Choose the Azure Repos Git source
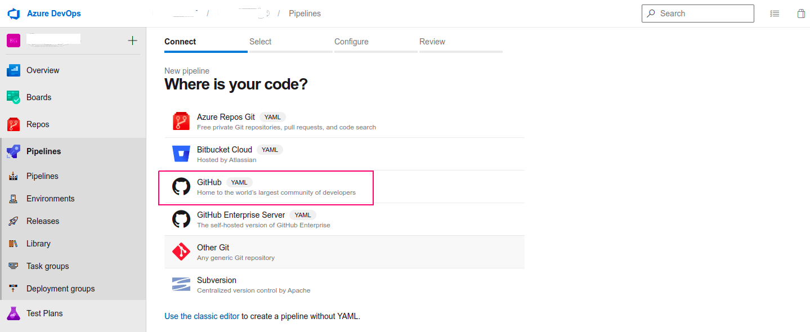This screenshot has width=810, height=332. 344,122
